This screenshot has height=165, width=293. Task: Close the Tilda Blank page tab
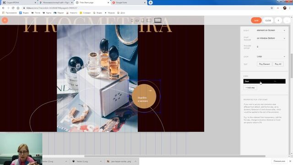[x=108, y=3]
